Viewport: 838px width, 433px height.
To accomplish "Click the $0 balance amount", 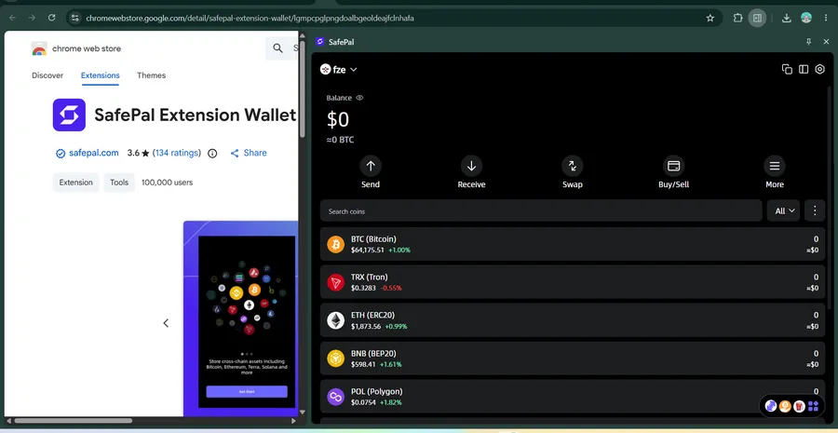I will pos(338,120).
